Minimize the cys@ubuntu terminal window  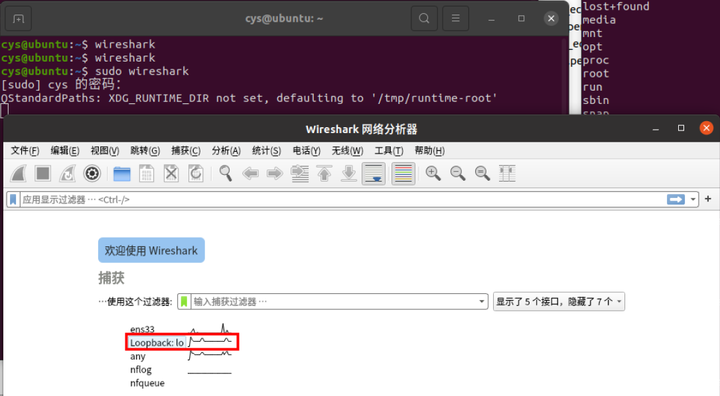tap(491, 19)
